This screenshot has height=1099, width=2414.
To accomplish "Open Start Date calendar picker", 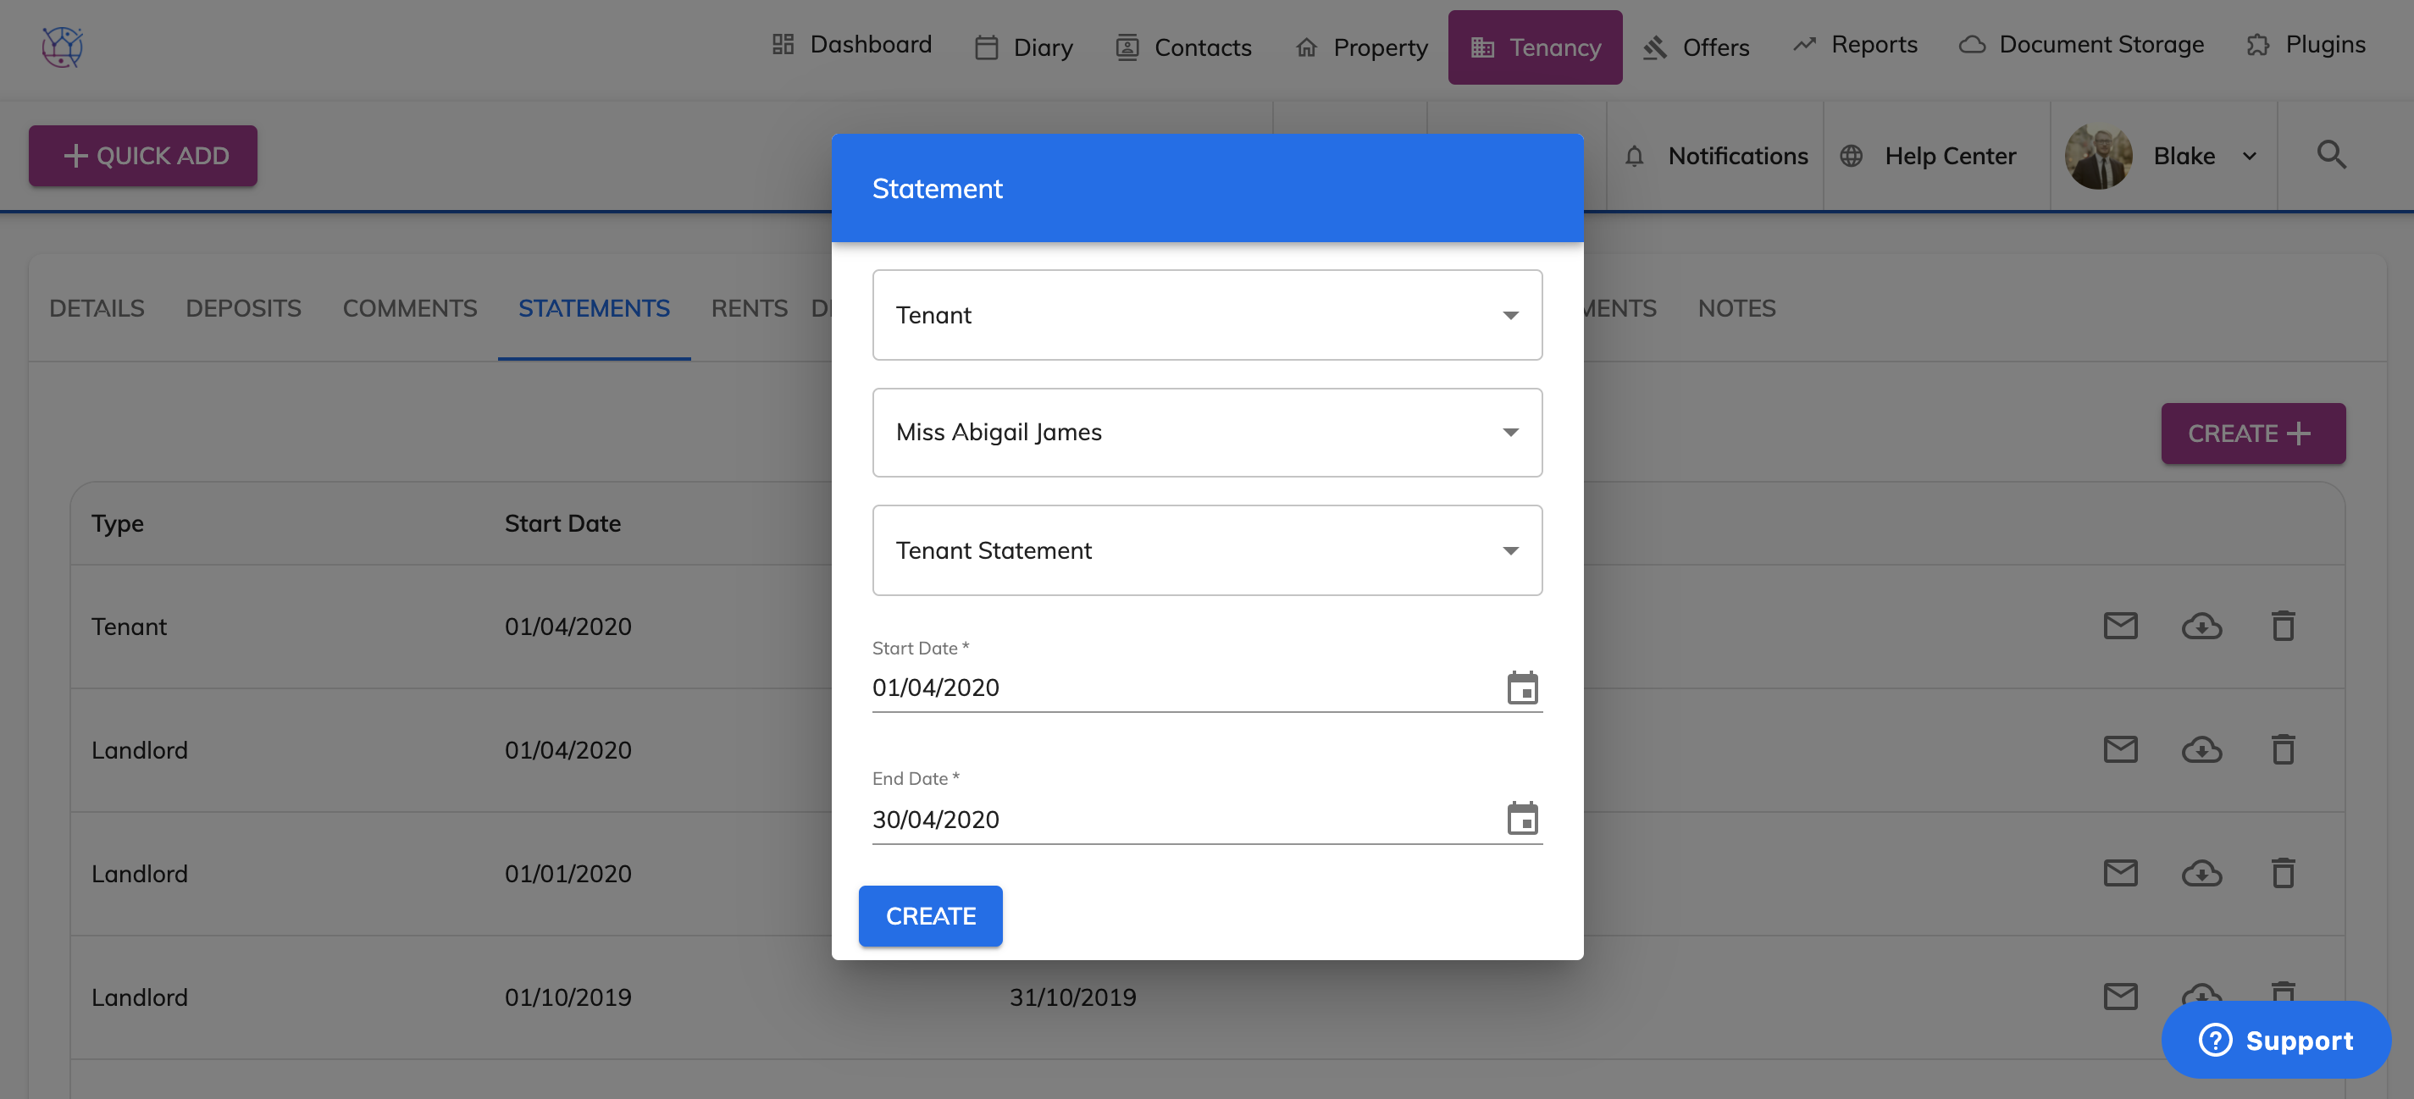I will 1522,688.
